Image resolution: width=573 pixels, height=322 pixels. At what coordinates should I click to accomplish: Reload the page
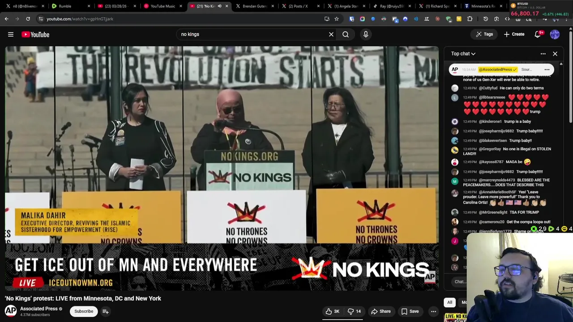tap(28, 19)
